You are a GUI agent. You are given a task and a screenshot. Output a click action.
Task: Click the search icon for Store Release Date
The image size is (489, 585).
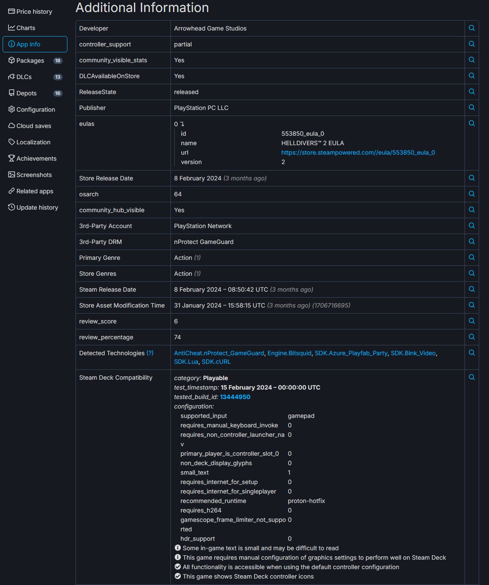(x=471, y=178)
